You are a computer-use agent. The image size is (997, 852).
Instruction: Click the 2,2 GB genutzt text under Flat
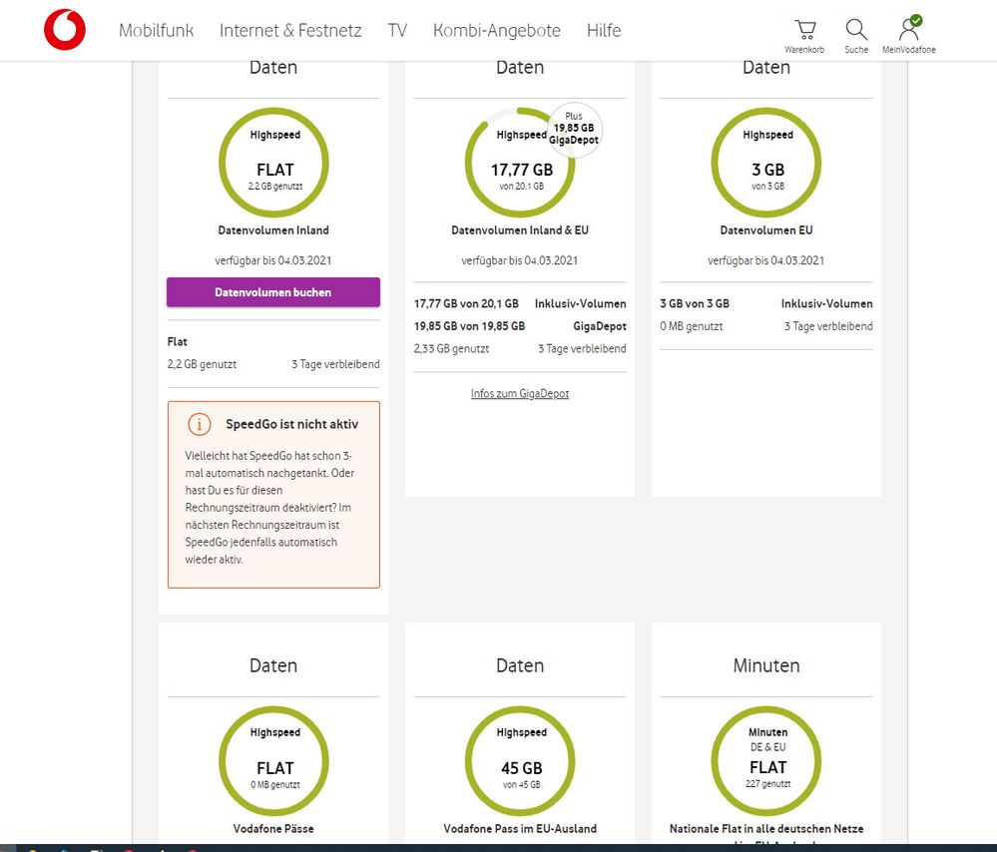202,364
